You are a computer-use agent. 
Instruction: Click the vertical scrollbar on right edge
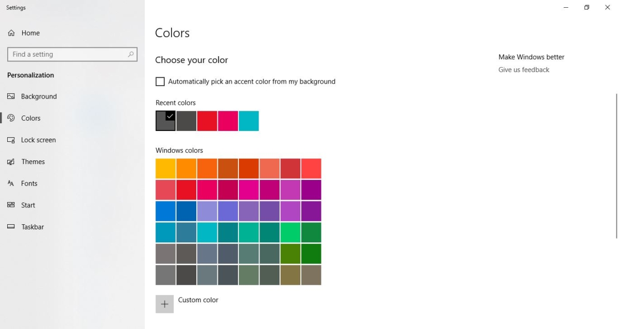[x=616, y=166]
